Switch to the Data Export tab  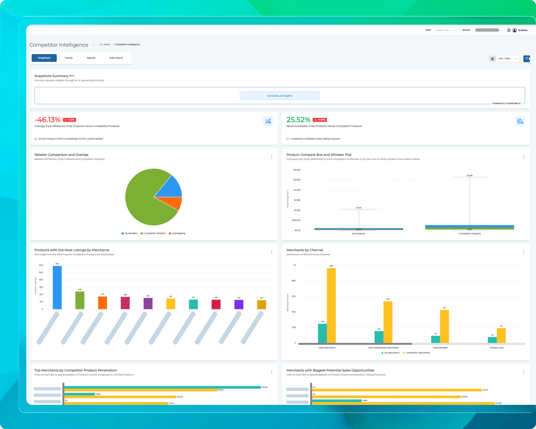(116, 58)
